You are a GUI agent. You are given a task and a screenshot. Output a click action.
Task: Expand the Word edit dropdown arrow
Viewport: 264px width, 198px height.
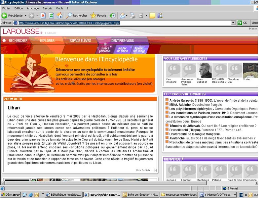tap(146, 16)
